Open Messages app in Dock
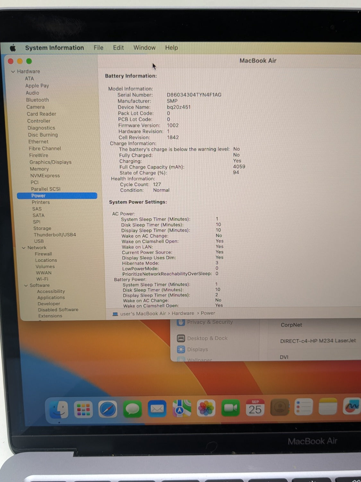The image size is (361, 482). [x=132, y=409]
